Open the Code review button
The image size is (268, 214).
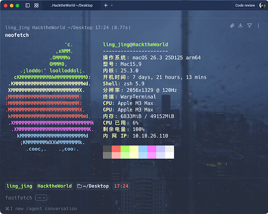[245, 6]
